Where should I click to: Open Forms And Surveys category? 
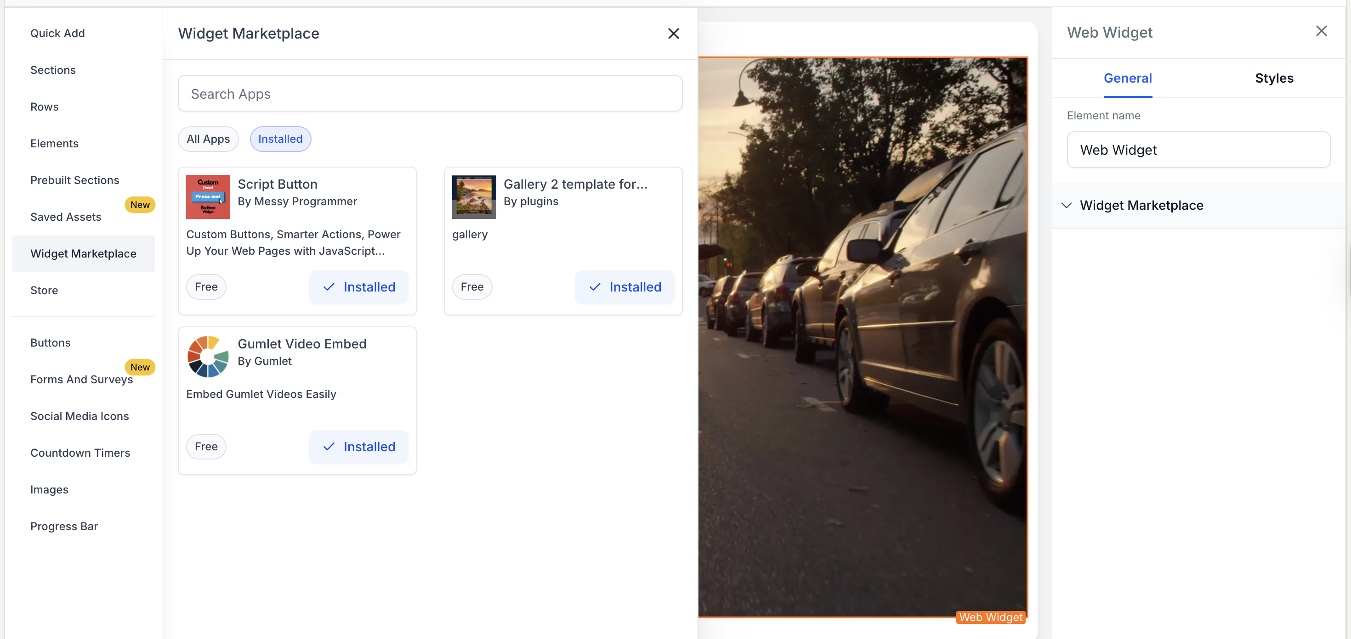(81, 379)
